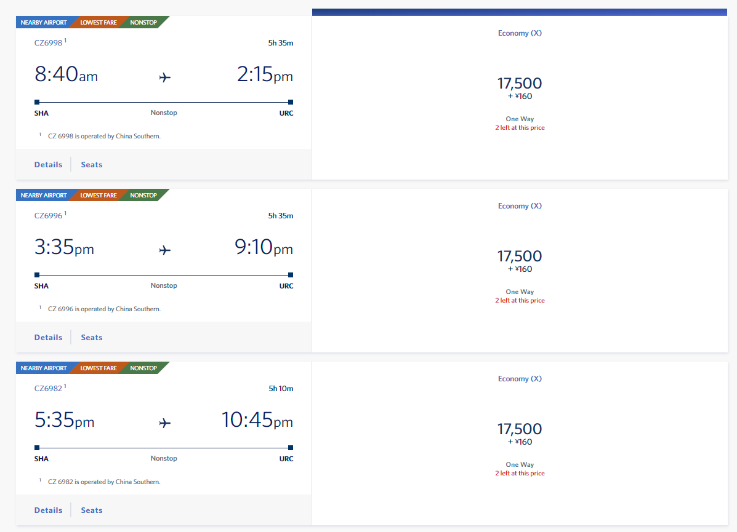The height and width of the screenshot is (532, 737).
Task: View Seats for flight CZ6982
Action: point(92,510)
